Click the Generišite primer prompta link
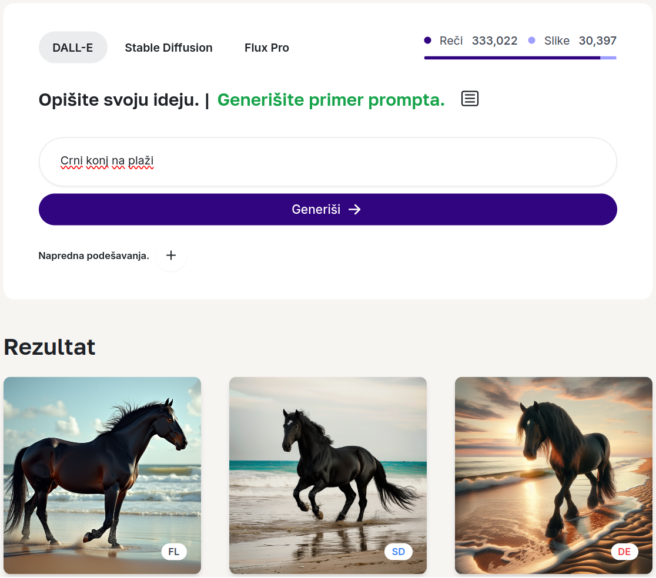This screenshot has height=578, width=656. 331,100
